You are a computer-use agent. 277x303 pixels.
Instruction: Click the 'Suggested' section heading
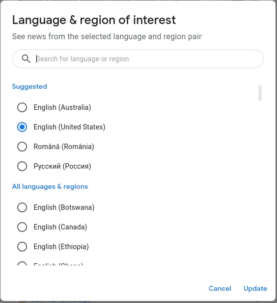29,87
